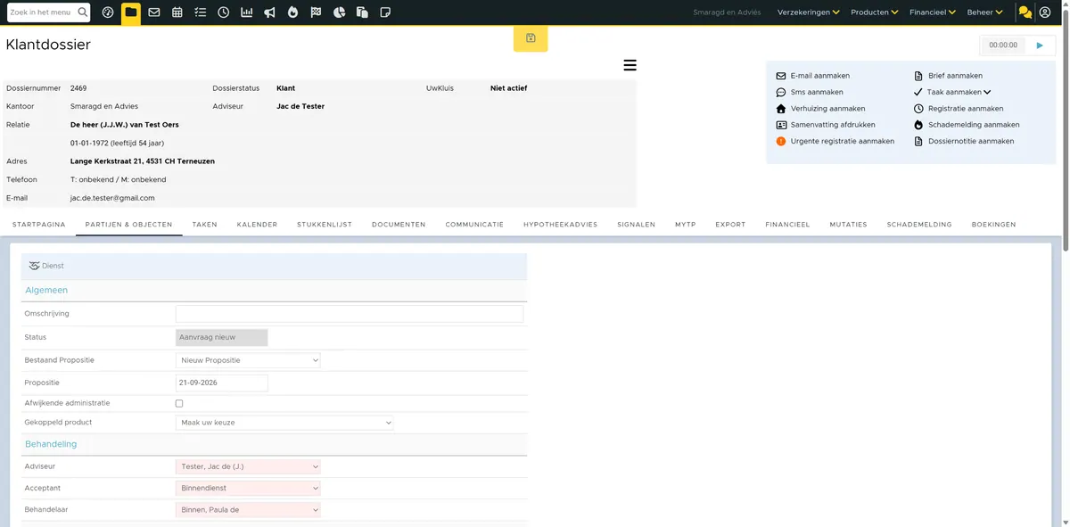1070x527 pixels.
Task: Click the megaphone icon in top bar
Action: coord(269,12)
